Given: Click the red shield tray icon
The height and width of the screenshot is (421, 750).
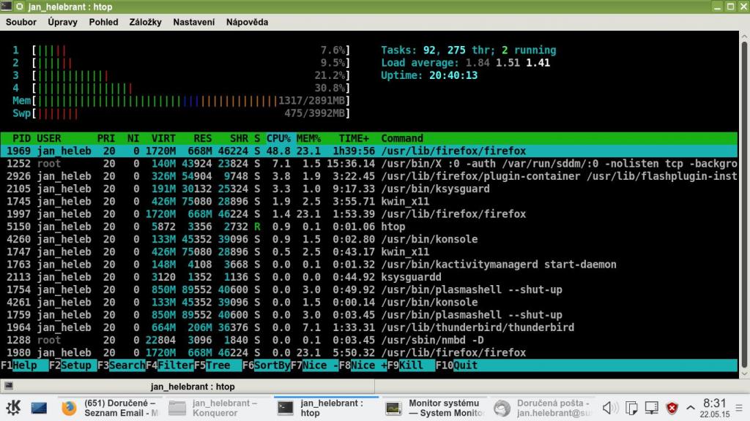Looking at the screenshot, I should pos(671,407).
